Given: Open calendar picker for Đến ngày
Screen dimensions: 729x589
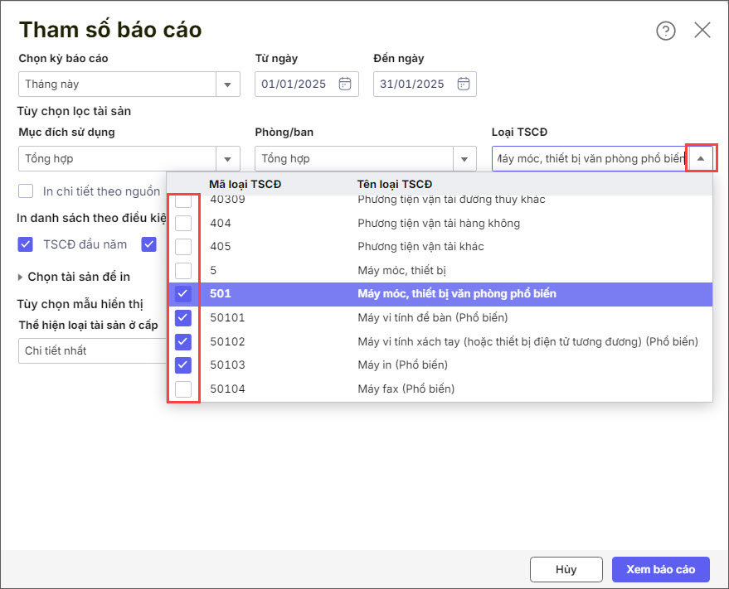Looking at the screenshot, I should [x=464, y=84].
